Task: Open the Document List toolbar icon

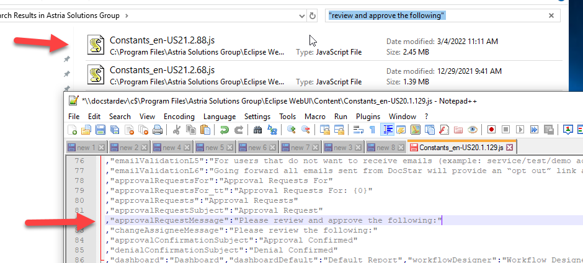Action: [x=429, y=130]
